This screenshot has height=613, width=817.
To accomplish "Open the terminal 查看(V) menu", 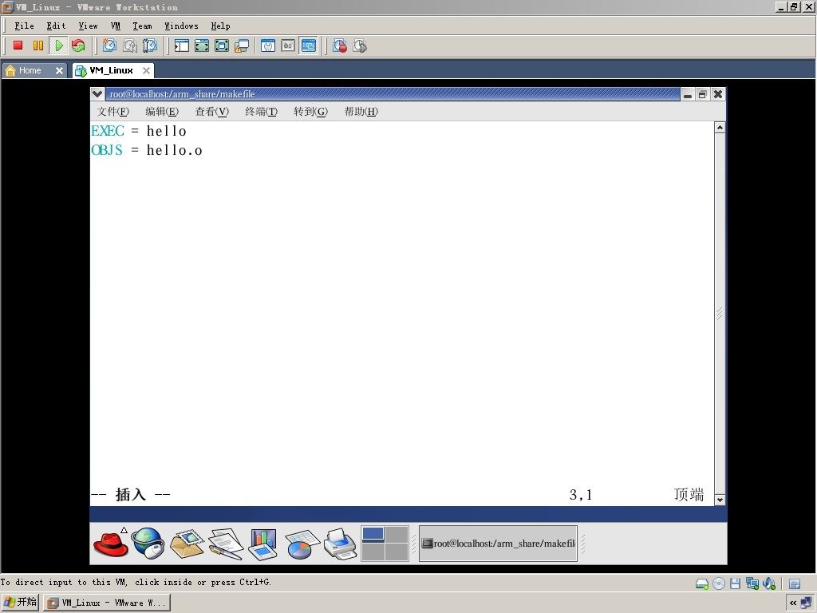I will pos(212,111).
